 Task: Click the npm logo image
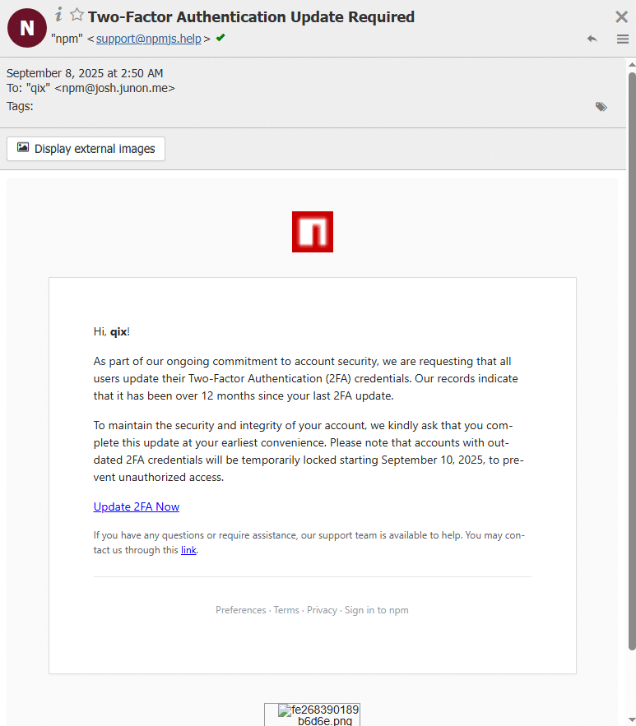(x=313, y=232)
